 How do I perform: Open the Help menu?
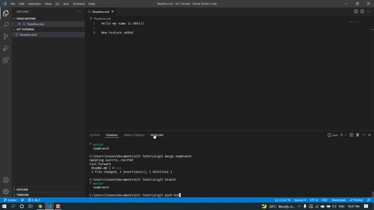click(x=92, y=4)
